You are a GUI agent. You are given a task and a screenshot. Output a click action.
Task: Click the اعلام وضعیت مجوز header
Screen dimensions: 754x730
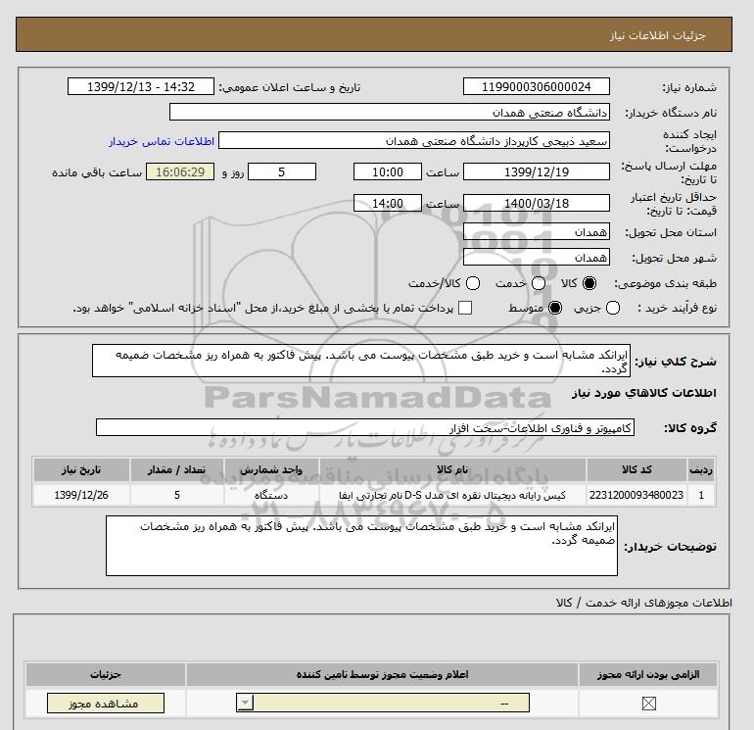pyautogui.click(x=382, y=675)
